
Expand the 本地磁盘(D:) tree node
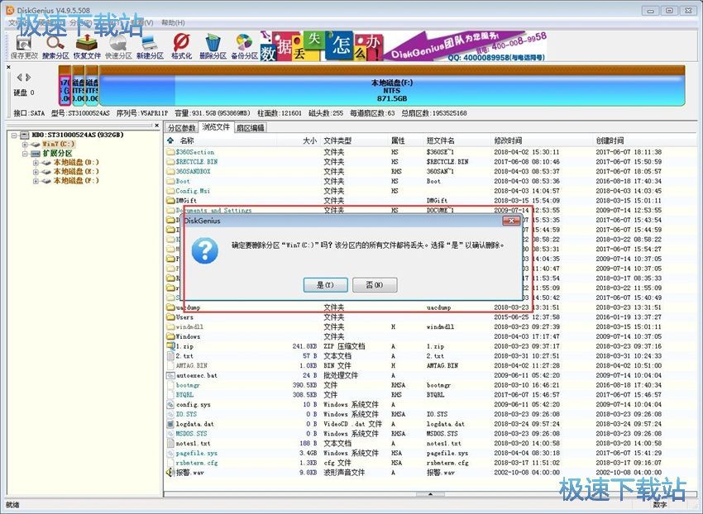[x=36, y=163]
